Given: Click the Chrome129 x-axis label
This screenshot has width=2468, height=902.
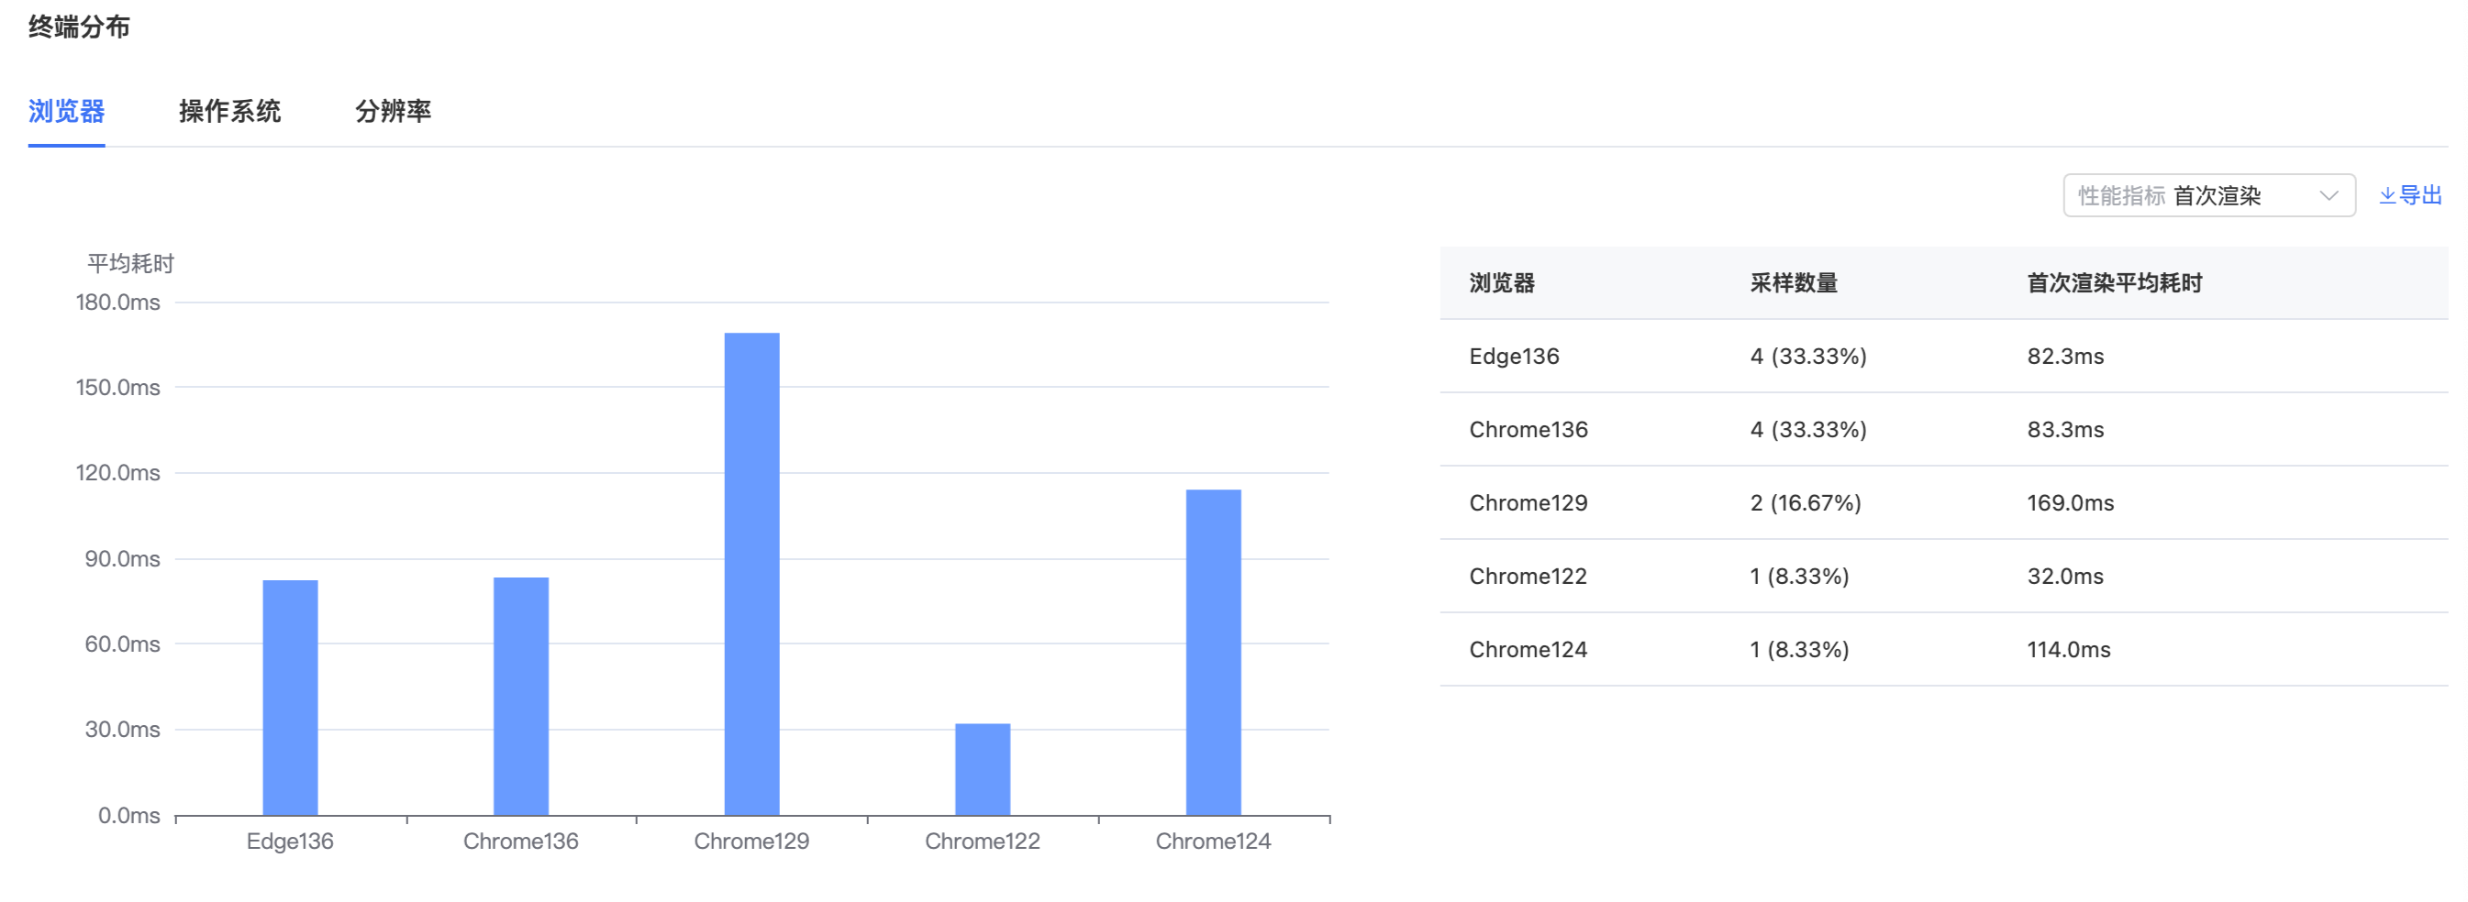Looking at the screenshot, I should point(752,841).
